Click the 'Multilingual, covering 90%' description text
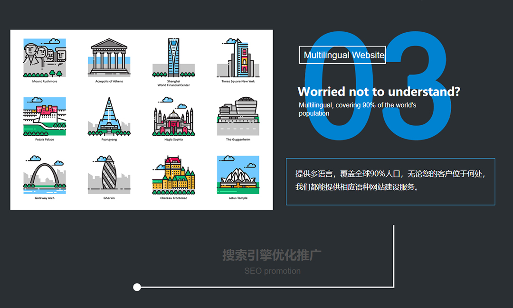Viewport: 513px width, 308px height. coord(357,109)
